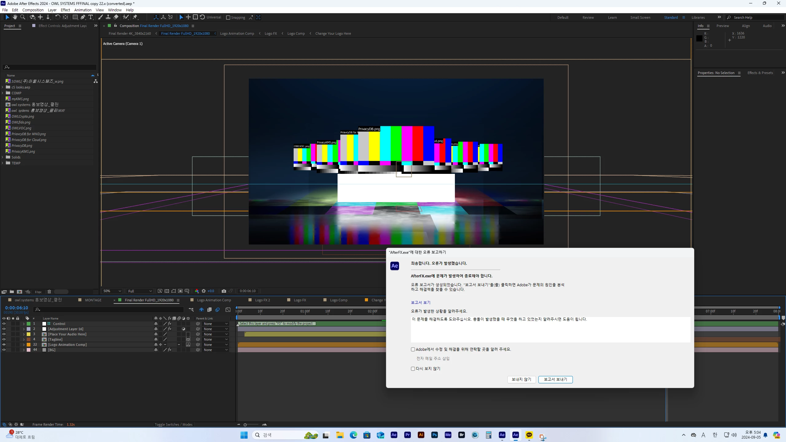Enable the Snapping checkbox
This screenshot has width=786, height=442.
[228, 18]
